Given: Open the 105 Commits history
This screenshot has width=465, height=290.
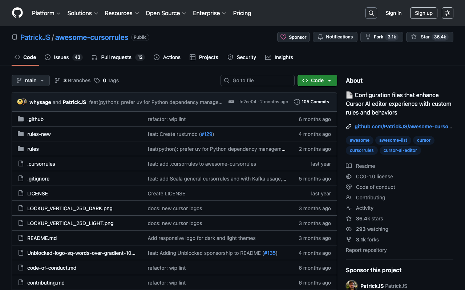Looking at the screenshot, I should click(x=311, y=102).
